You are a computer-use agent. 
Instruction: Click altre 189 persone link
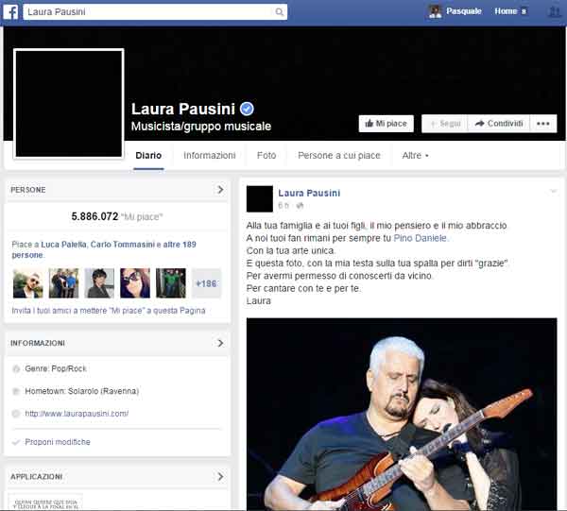(104, 249)
